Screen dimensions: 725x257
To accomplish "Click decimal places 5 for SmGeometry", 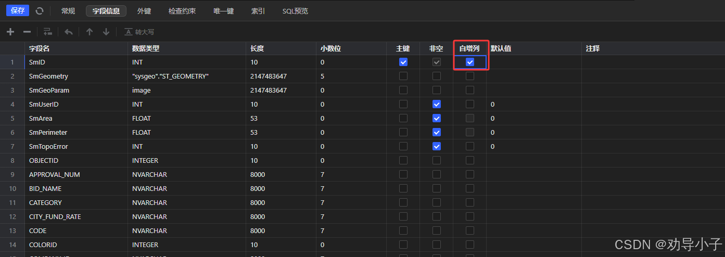I will pos(351,76).
